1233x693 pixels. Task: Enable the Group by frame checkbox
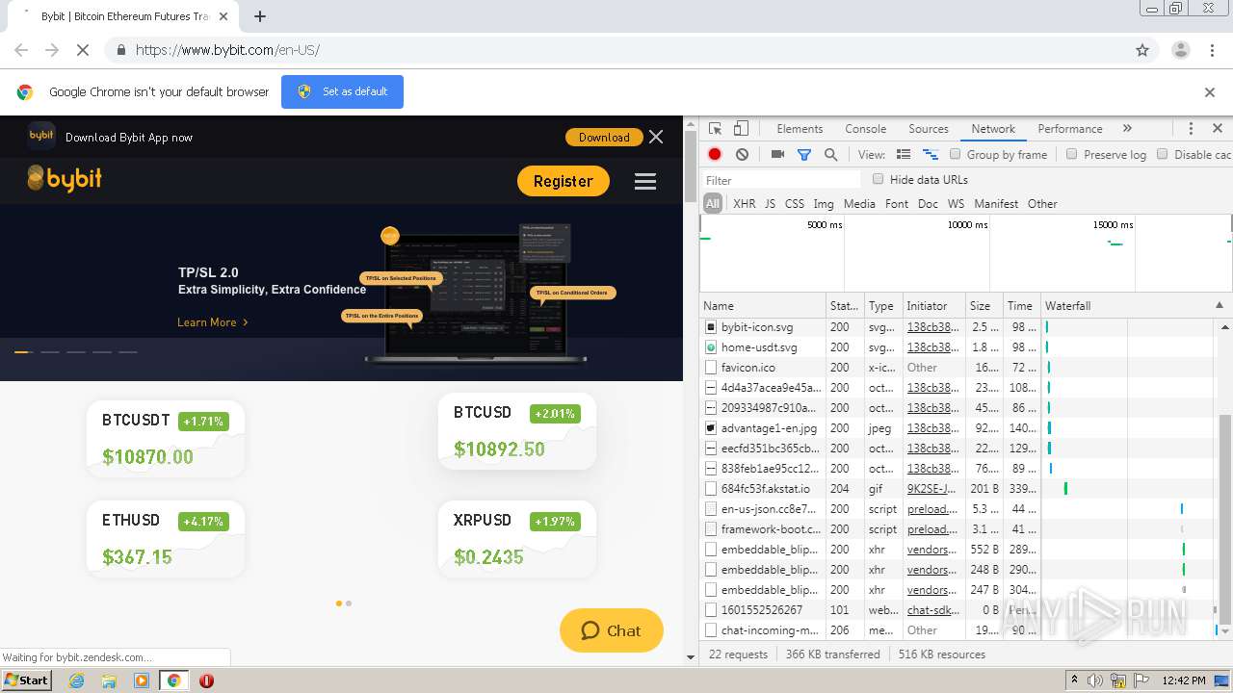tap(956, 154)
